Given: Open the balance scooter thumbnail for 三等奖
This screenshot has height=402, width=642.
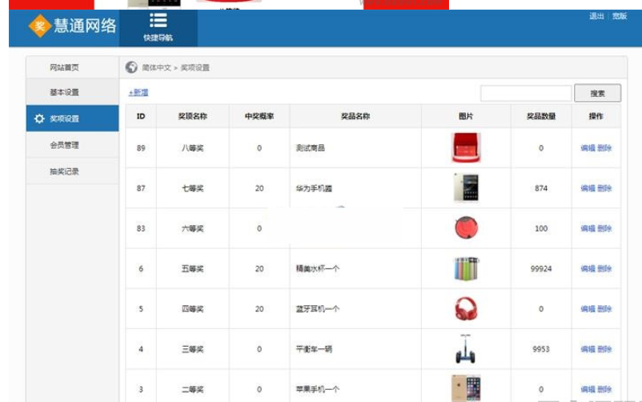Looking at the screenshot, I should 466,348.
